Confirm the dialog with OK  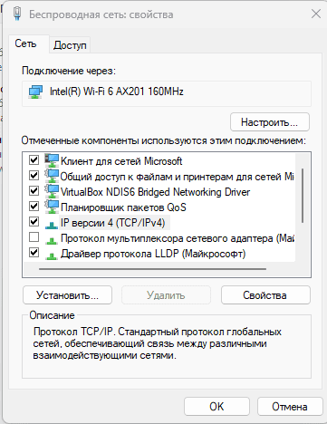click(x=216, y=407)
